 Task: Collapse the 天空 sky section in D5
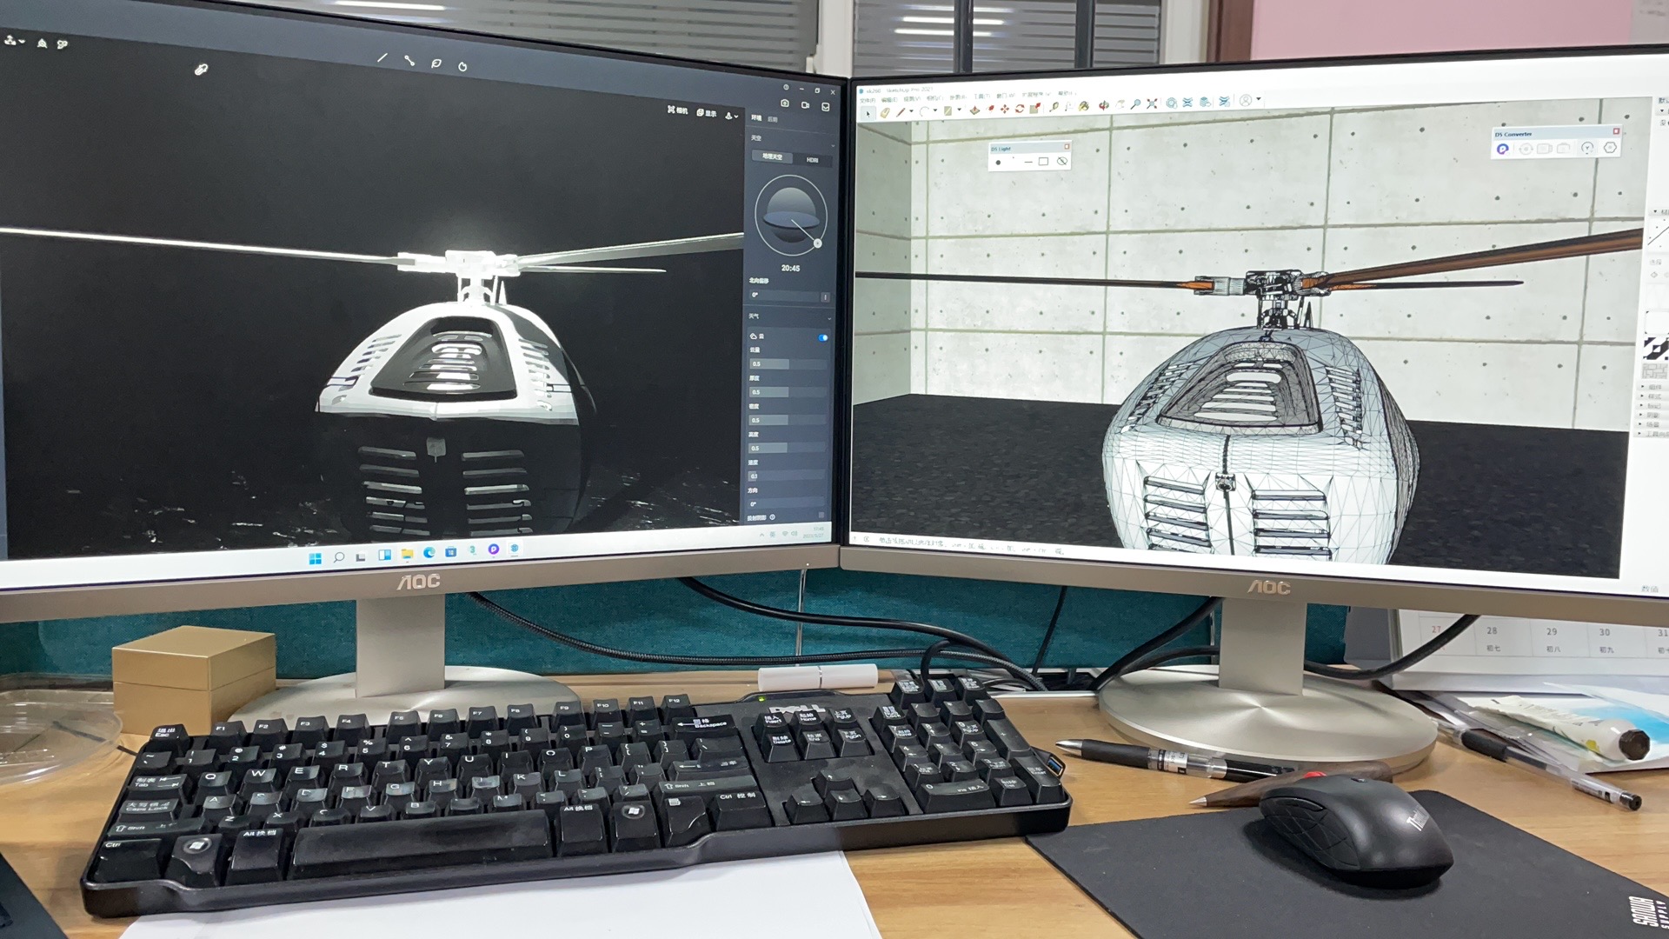pyautogui.click(x=833, y=145)
